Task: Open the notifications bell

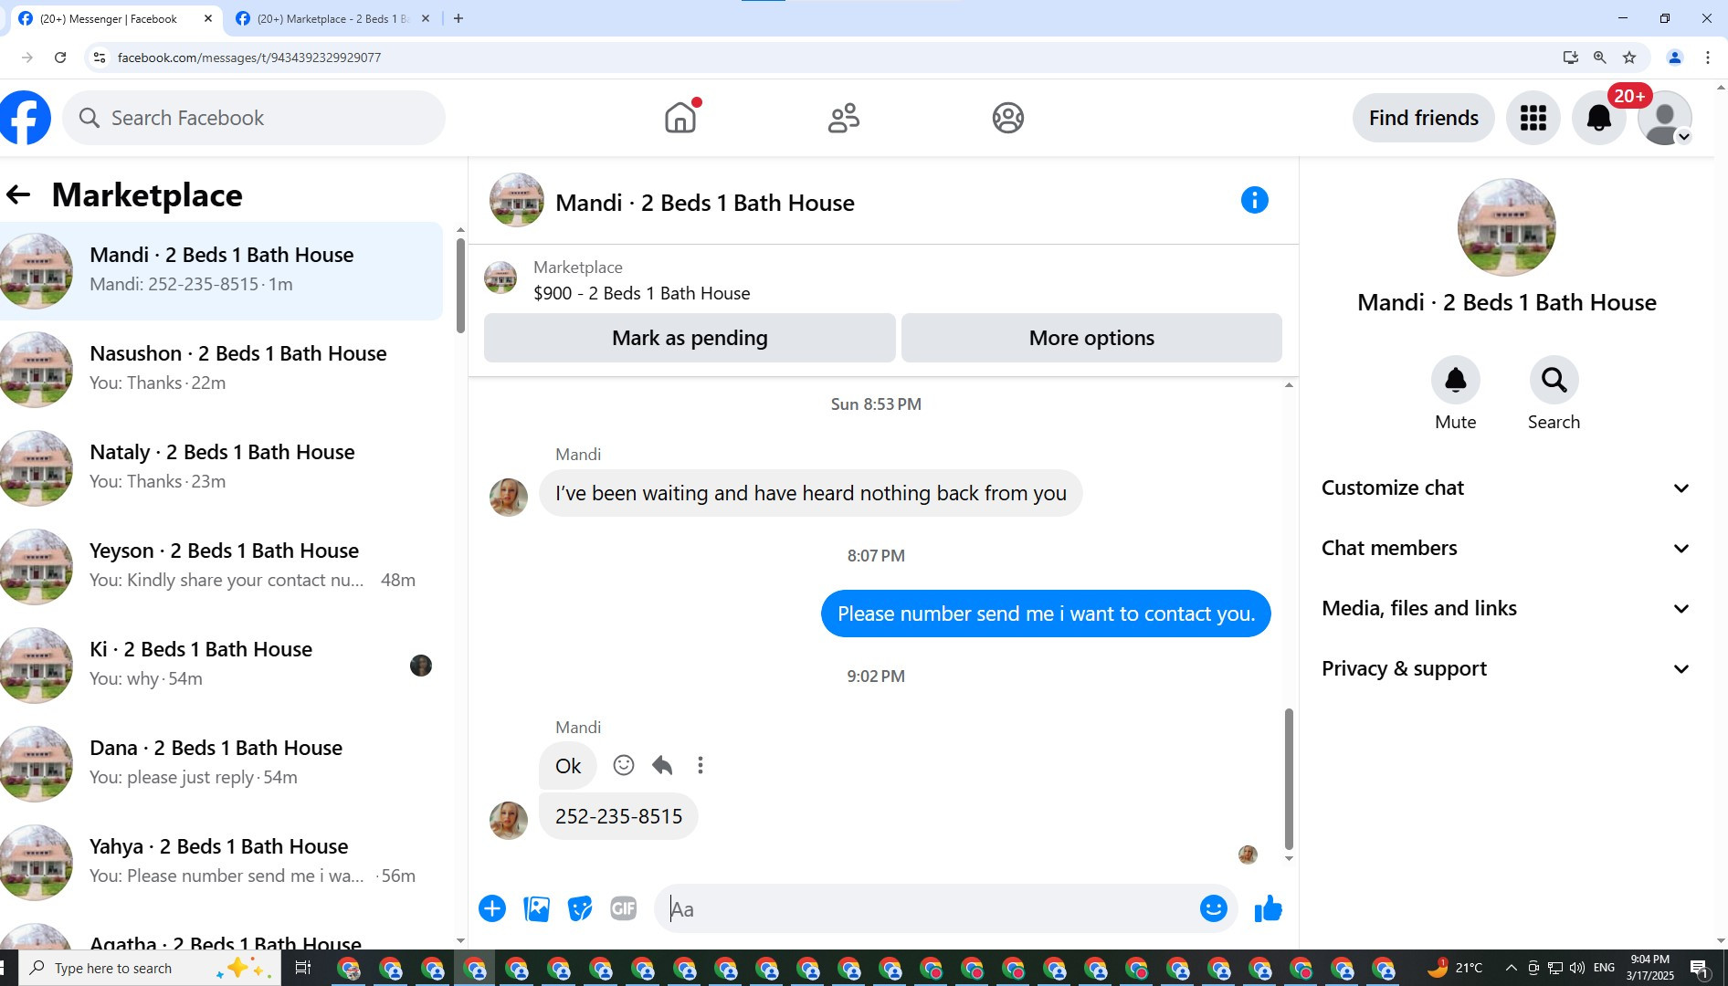Action: (x=1599, y=118)
